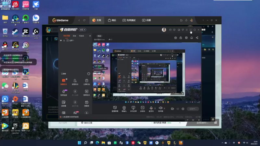
Task: Click the shirt skin icon in title bar
Action: pos(183,30)
